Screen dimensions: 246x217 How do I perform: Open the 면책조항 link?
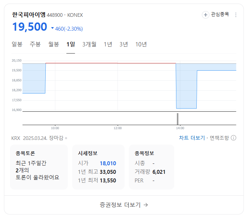pos(219,138)
